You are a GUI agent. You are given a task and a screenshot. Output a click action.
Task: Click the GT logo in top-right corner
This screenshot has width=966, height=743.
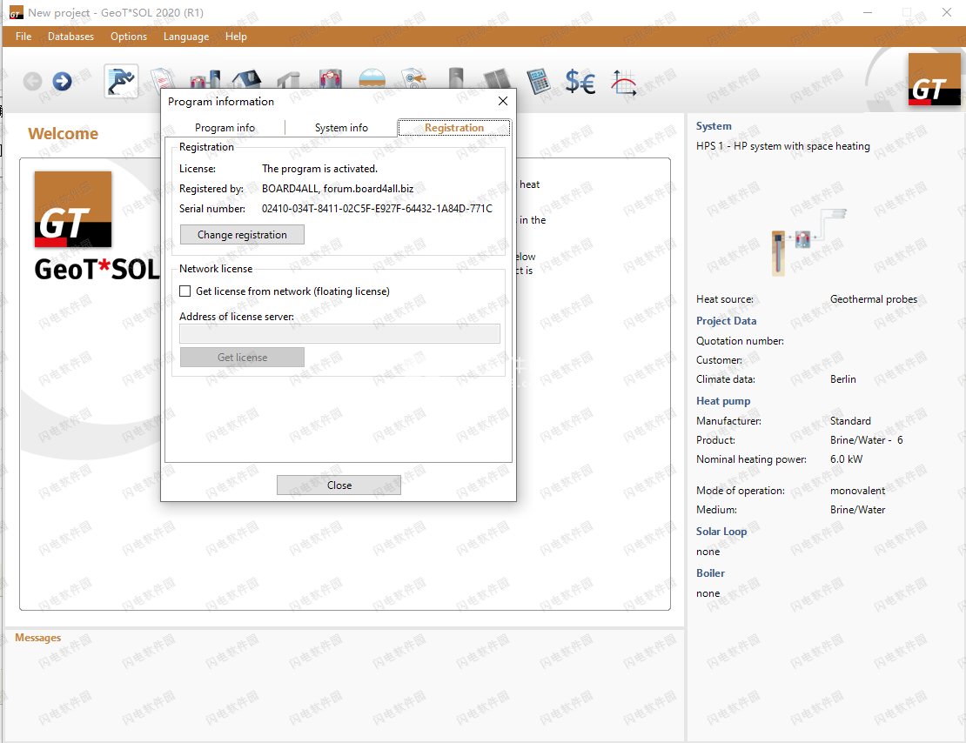pyautogui.click(x=934, y=79)
